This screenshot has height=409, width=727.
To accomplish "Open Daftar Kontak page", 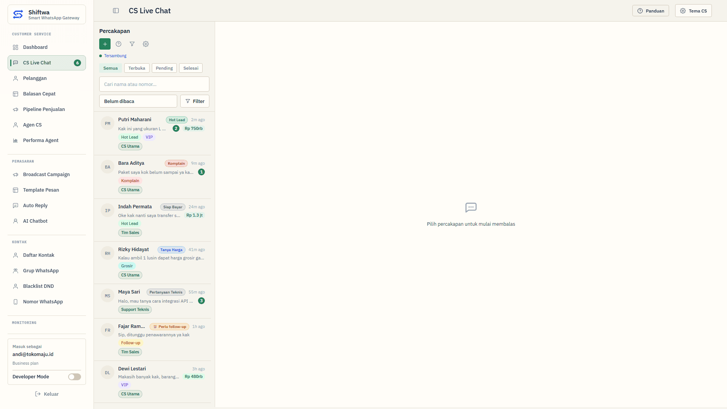I will pos(47,255).
